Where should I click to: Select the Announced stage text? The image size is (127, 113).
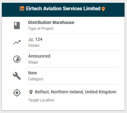pyautogui.click(x=39, y=56)
